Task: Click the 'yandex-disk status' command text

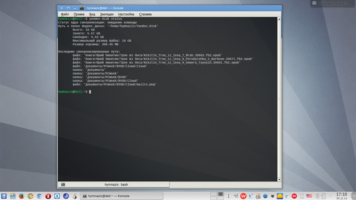Action: pyautogui.click(x=105, y=19)
